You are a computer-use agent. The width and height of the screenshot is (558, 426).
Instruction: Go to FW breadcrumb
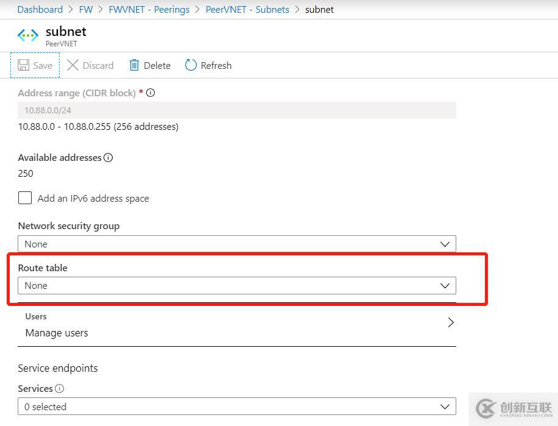point(86,10)
